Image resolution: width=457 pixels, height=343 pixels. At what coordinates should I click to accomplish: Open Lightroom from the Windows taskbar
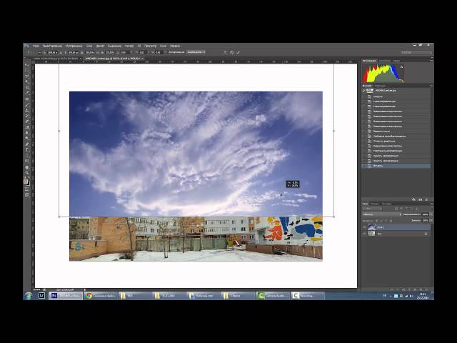(x=41, y=296)
